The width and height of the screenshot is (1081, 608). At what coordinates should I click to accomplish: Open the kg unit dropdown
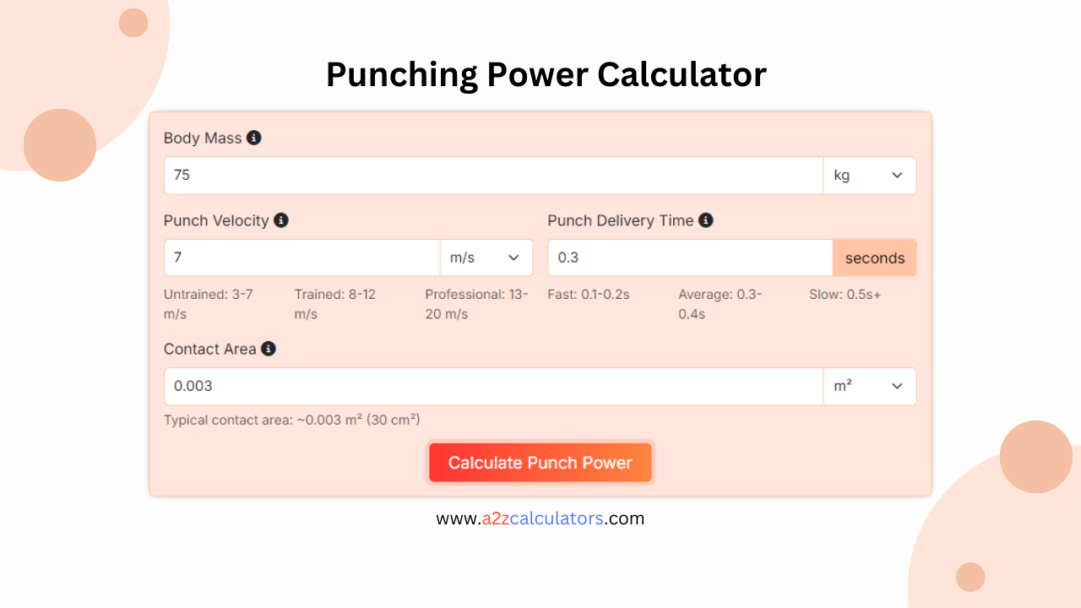(870, 175)
